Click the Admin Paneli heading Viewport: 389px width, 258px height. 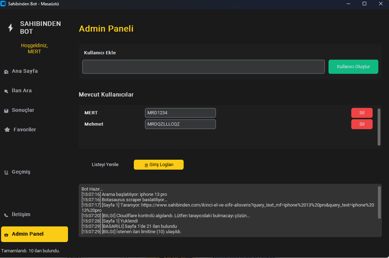(x=106, y=29)
